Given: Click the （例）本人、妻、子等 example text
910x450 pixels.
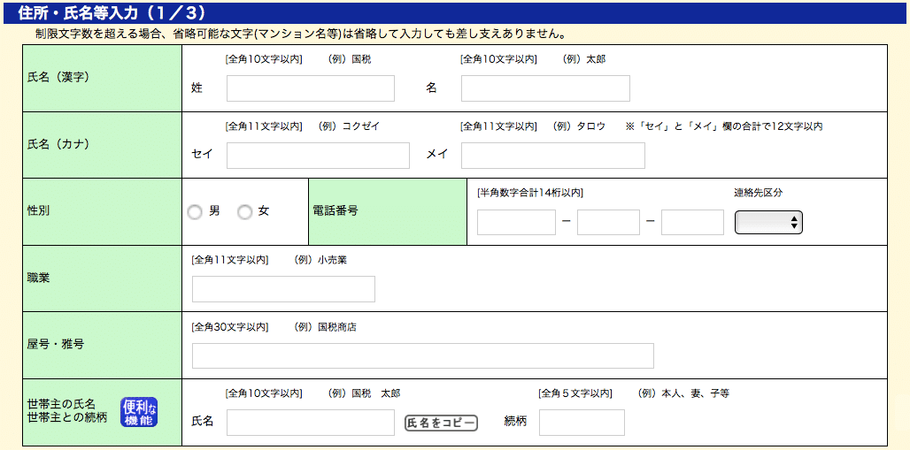Looking at the screenshot, I should (x=683, y=393).
